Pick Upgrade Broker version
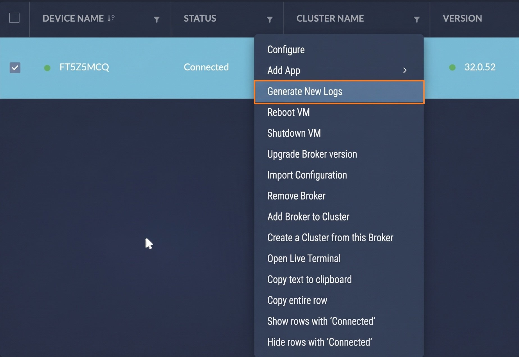This screenshot has height=357, width=519. tap(339, 154)
